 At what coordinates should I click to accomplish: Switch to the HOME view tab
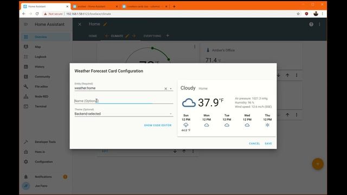point(93,36)
